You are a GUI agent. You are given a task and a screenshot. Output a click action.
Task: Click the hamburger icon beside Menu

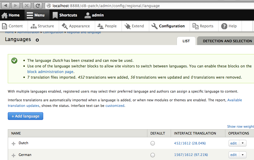[x=30, y=15]
